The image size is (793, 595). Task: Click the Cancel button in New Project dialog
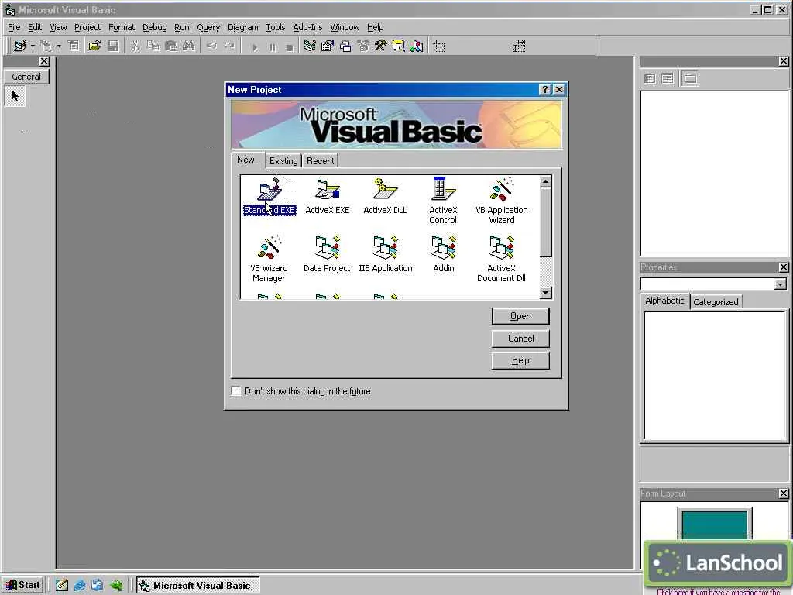[520, 339]
